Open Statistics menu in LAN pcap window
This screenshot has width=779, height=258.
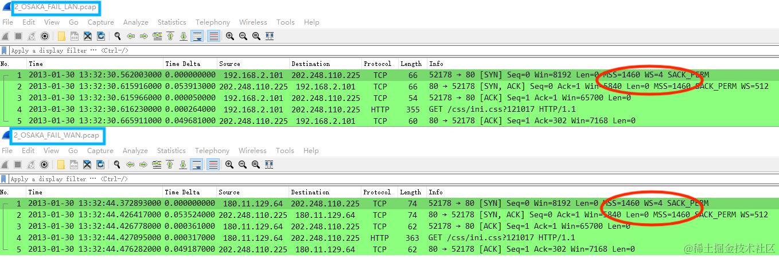tap(172, 22)
